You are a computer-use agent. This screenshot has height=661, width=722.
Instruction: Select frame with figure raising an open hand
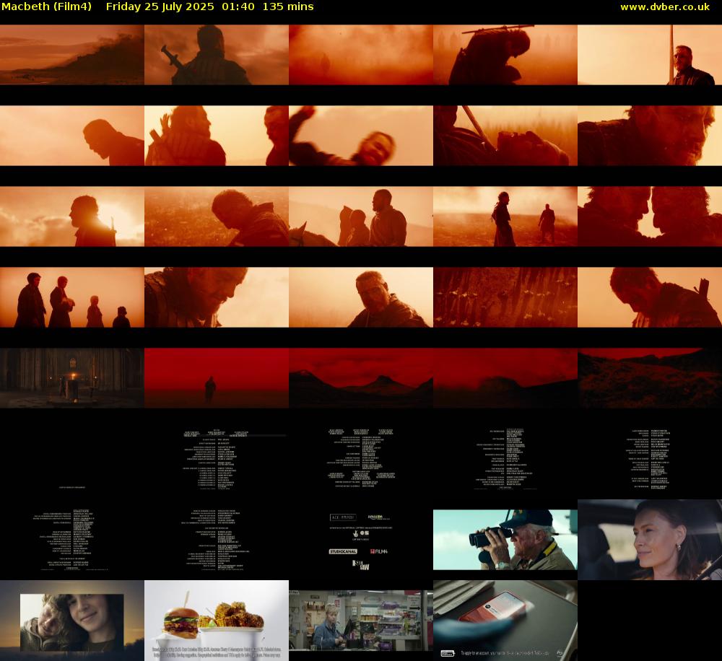(x=217, y=136)
